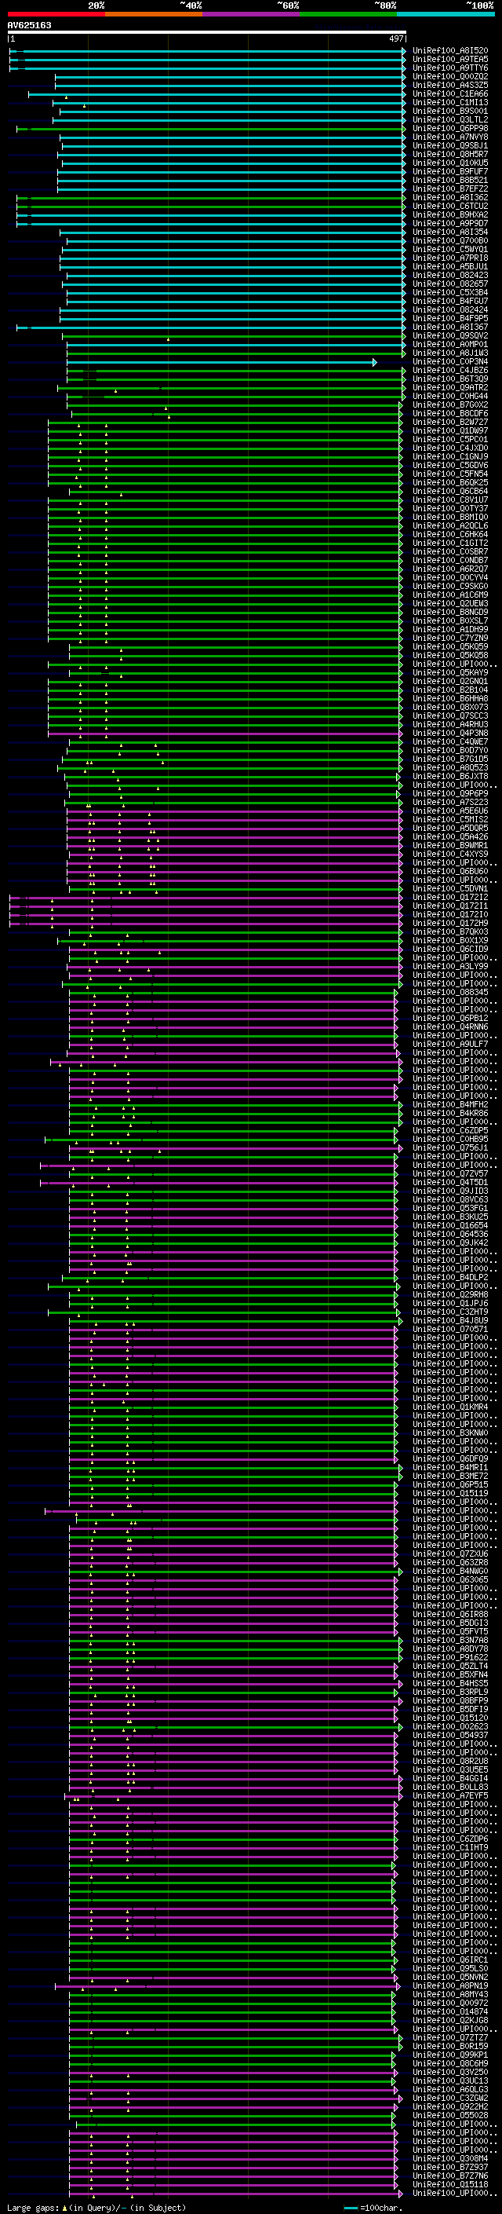
Task: Select hit label UniRef100_A6R2Q7
Action: [450, 569]
